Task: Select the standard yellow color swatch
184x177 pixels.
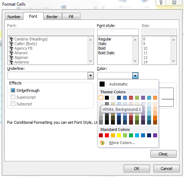Action: pos(119,135)
